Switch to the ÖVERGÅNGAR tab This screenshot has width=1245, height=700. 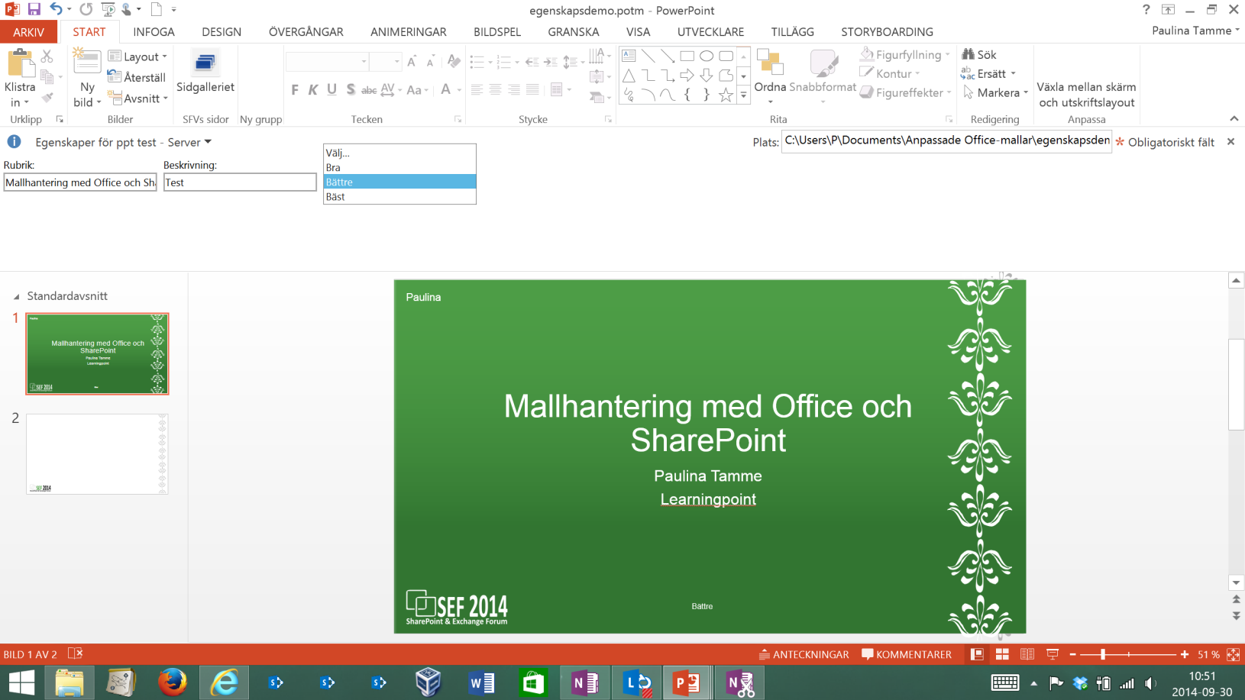point(306,32)
